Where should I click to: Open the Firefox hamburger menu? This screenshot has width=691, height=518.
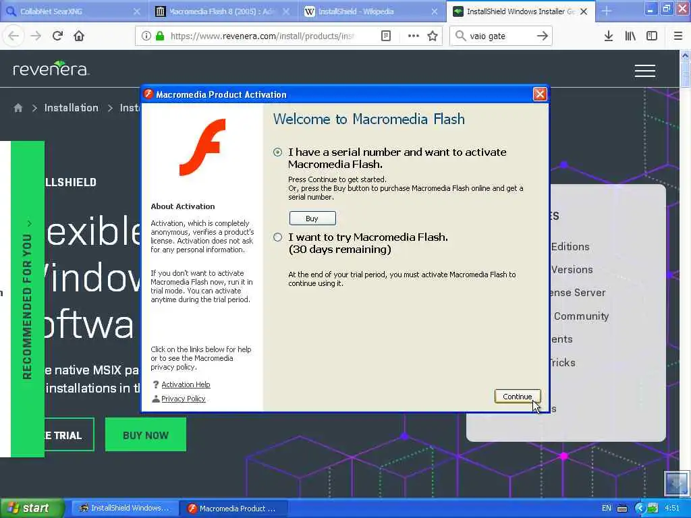(678, 36)
